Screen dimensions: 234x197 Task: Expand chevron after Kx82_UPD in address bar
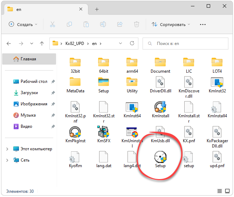[x=88, y=44]
